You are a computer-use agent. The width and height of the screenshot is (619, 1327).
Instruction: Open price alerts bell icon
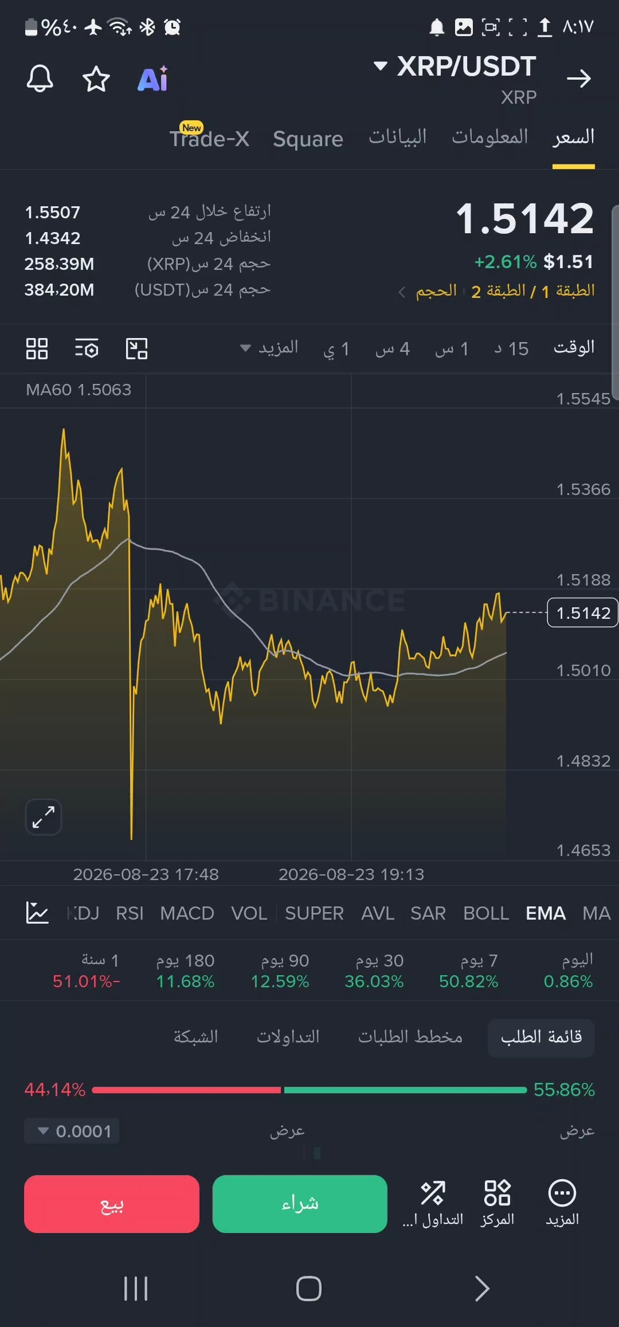pyautogui.click(x=40, y=78)
